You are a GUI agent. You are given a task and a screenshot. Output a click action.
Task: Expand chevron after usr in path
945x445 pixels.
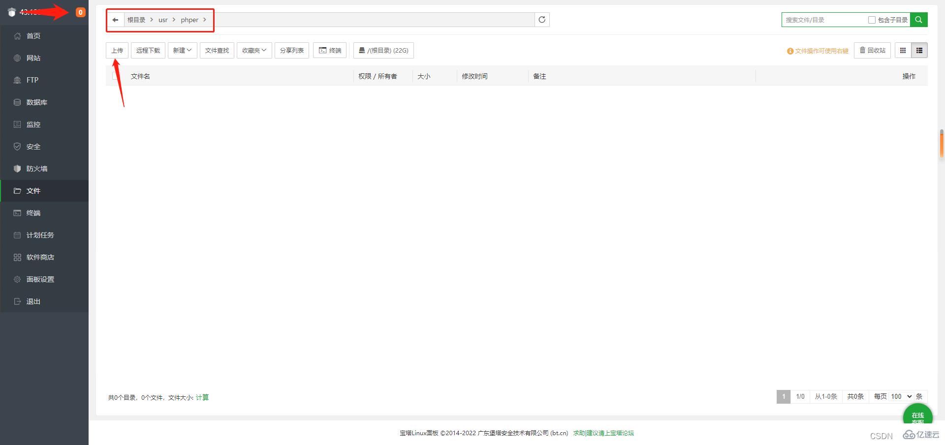point(174,20)
